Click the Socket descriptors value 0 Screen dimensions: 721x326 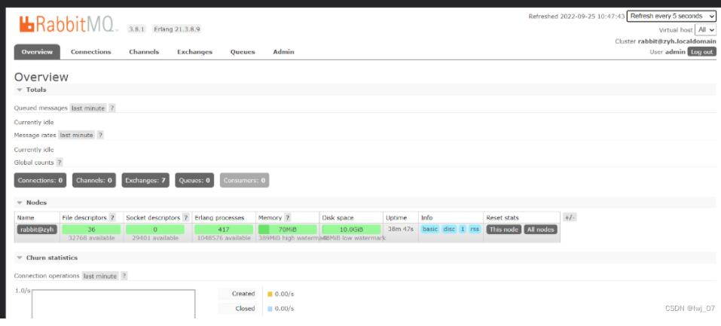click(155, 229)
